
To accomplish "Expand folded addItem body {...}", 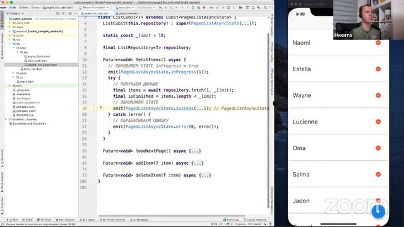I will [x=198, y=163].
